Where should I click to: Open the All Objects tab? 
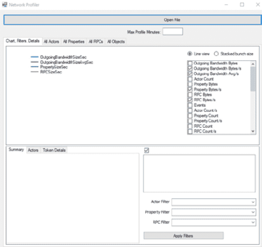(x=116, y=42)
